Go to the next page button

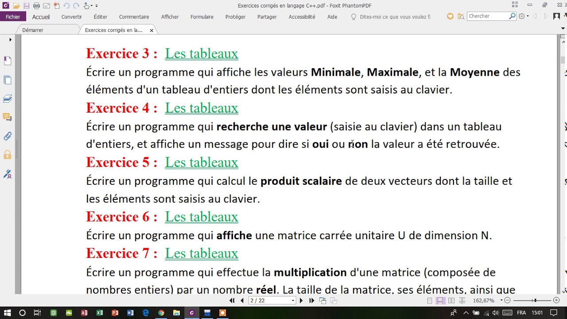301,300
